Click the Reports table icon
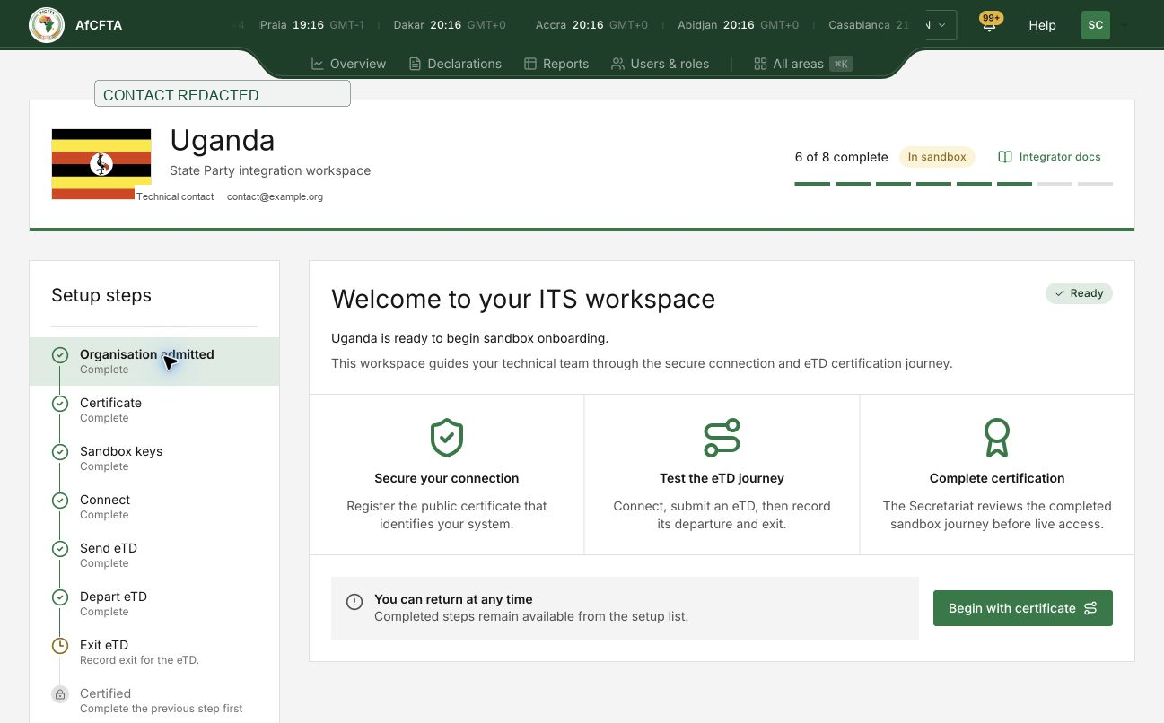Image resolution: width=1164 pixels, height=723 pixels. click(530, 64)
